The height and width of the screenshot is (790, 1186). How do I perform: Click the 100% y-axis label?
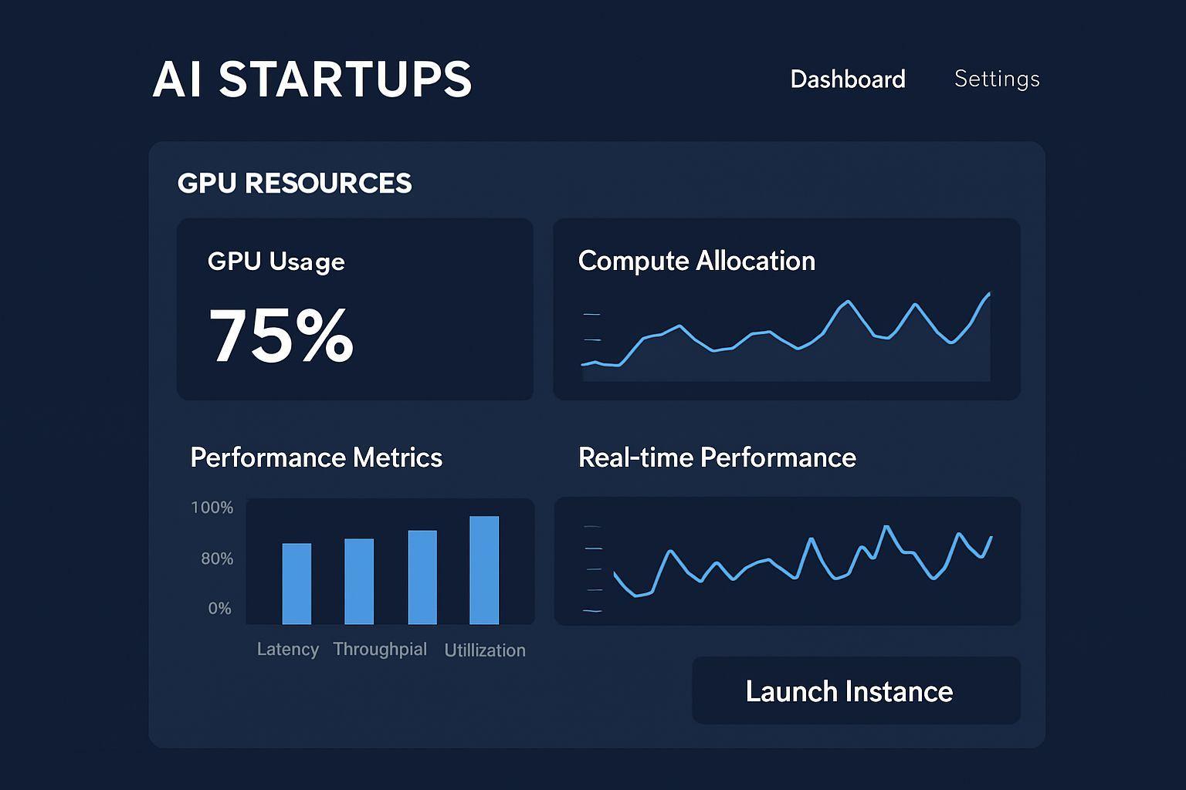pyautogui.click(x=212, y=508)
